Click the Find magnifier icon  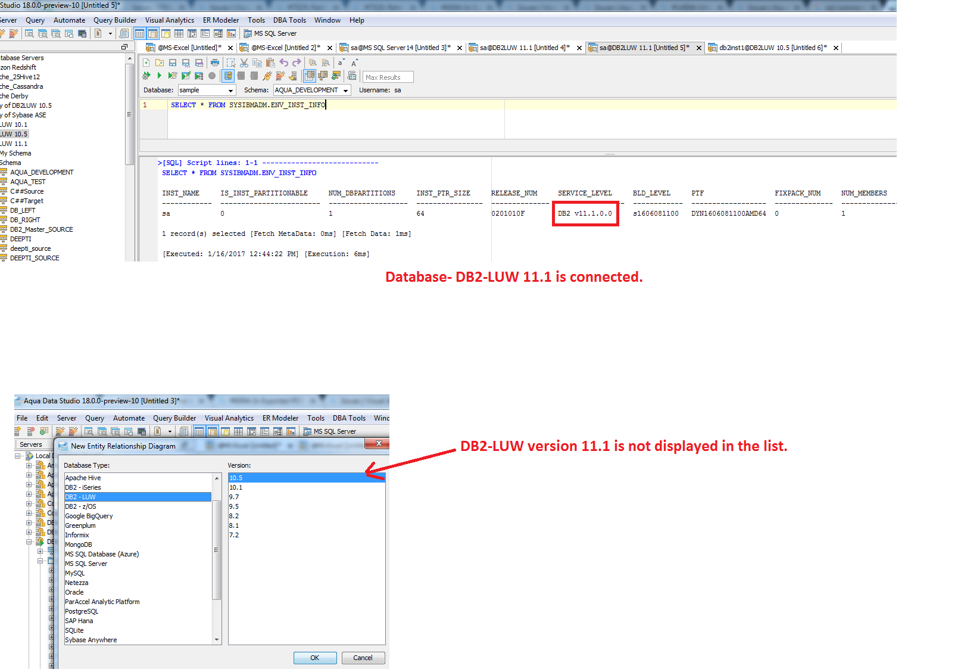pyautogui.click(x=313, y=63)
